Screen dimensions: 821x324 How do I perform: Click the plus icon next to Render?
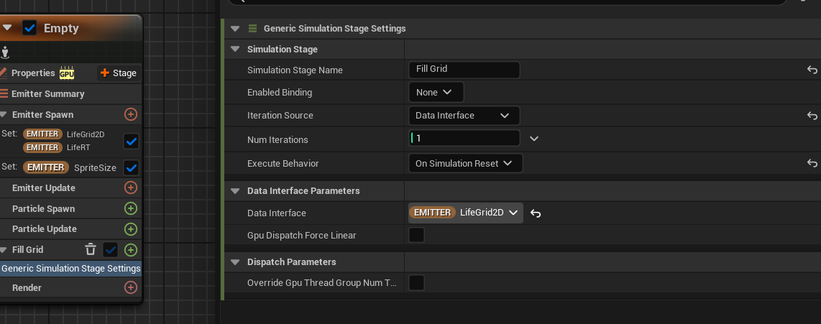(x=131, y=287)
